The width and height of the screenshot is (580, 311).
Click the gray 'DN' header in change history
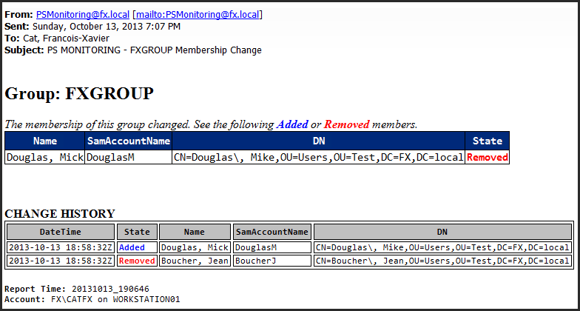[442, 232]
